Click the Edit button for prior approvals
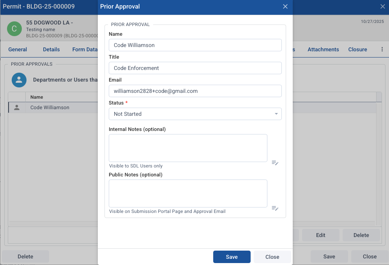389x265 pixels. pos(320,235)
